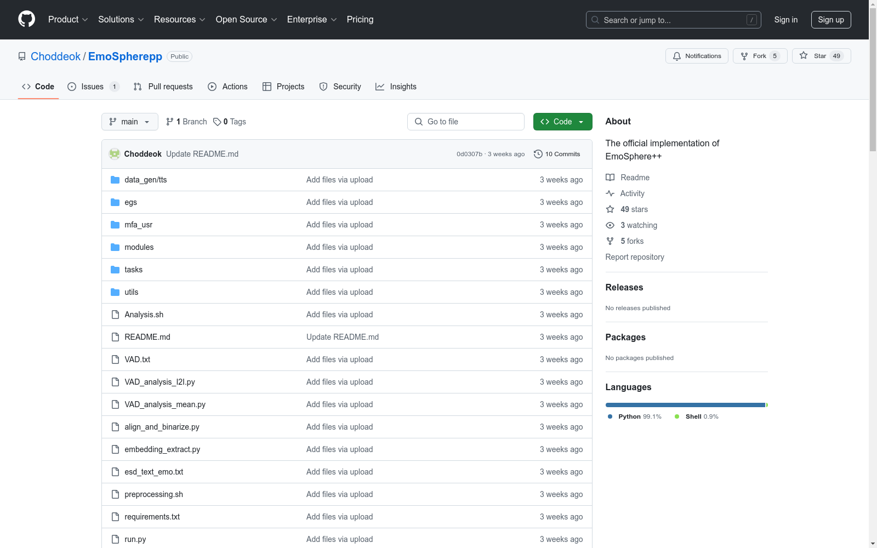
Task: Click the VAD.txt file icon
Action: pos(115,359)
